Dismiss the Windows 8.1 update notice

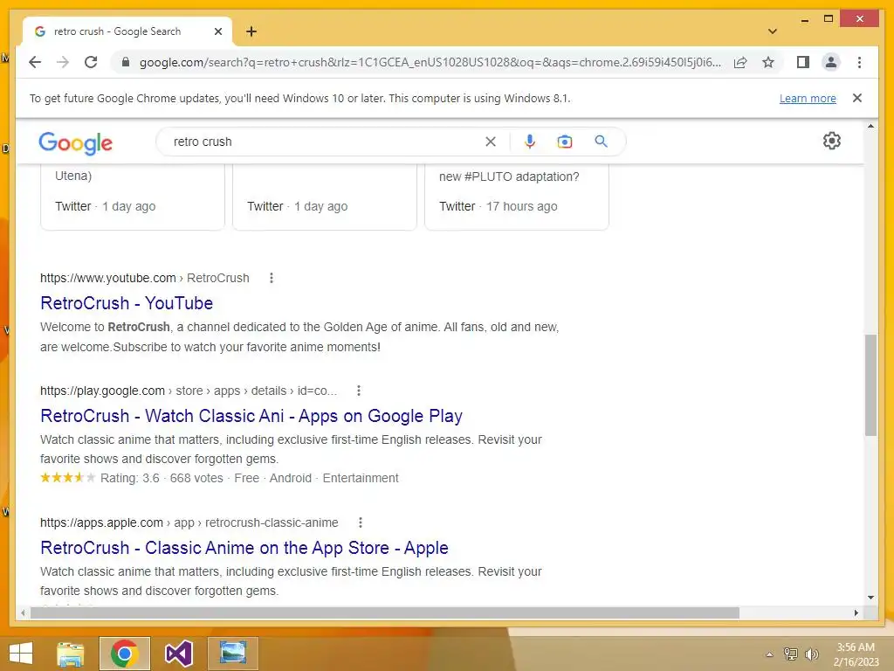pos(857,98)
